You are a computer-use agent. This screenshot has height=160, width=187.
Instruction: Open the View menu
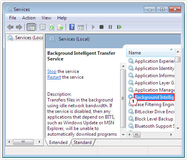point(46,18)
